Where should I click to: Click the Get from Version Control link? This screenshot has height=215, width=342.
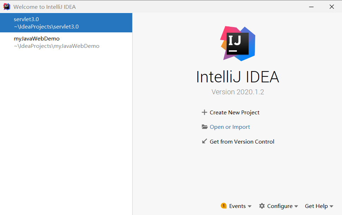(242, 142)
